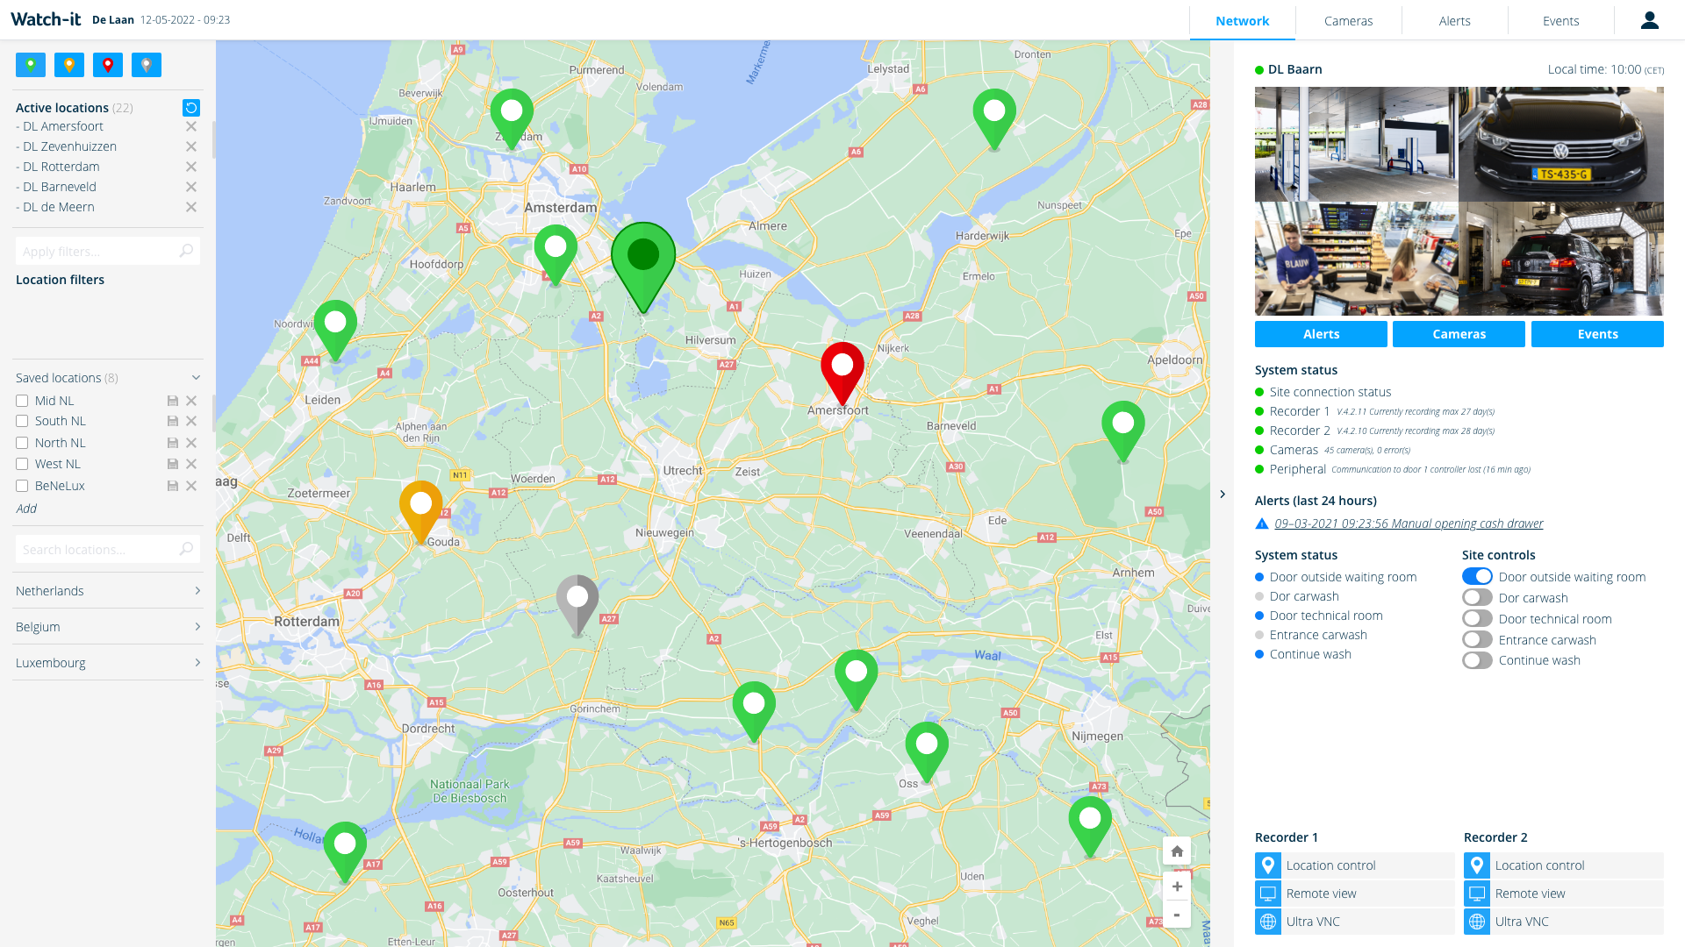The width and height of the screenshot is (1685, 947).
Task: Collapse the Saved locations section
Action: [x=196, y=378]
